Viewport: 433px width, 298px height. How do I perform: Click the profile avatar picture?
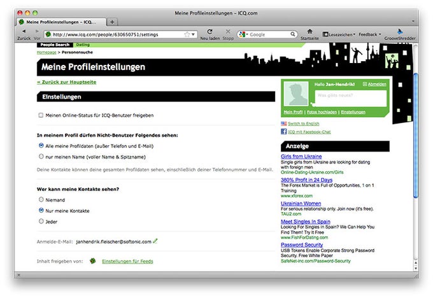pos(296,94)
